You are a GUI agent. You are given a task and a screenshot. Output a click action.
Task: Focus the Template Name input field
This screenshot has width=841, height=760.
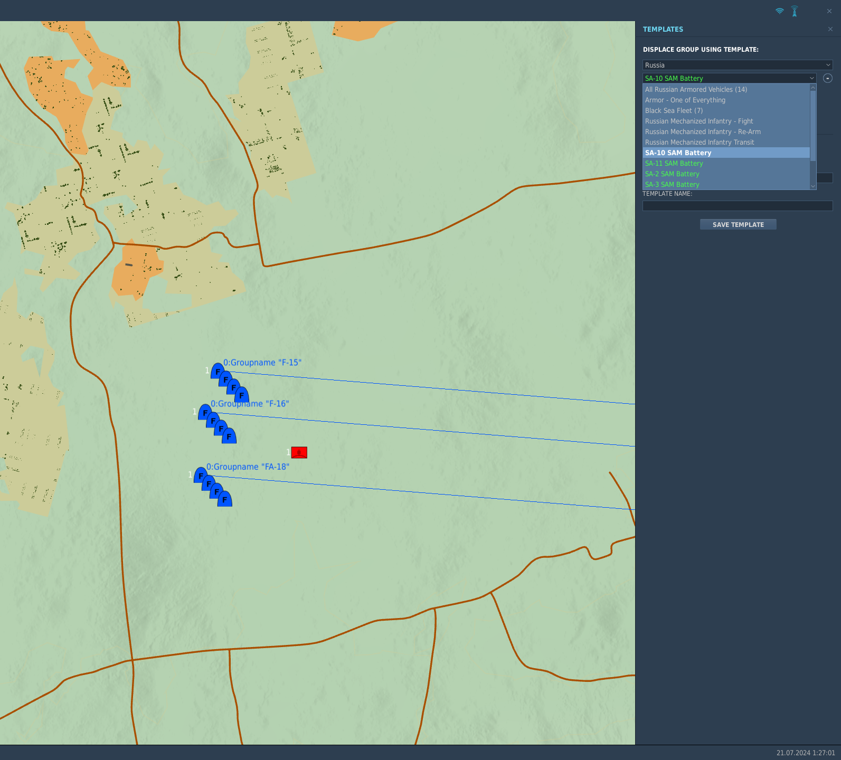click(x=738, y=206)
